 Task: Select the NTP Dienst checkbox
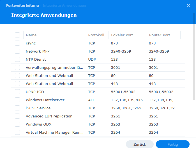click(17, 59)
